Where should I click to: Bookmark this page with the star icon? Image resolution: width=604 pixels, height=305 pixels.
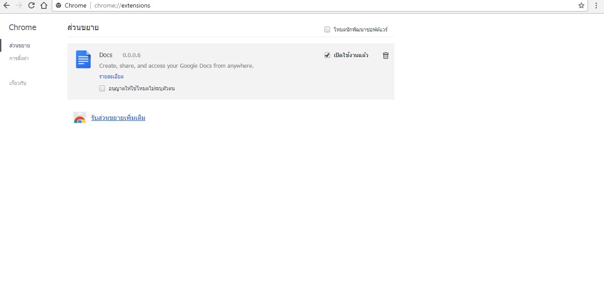581,5
